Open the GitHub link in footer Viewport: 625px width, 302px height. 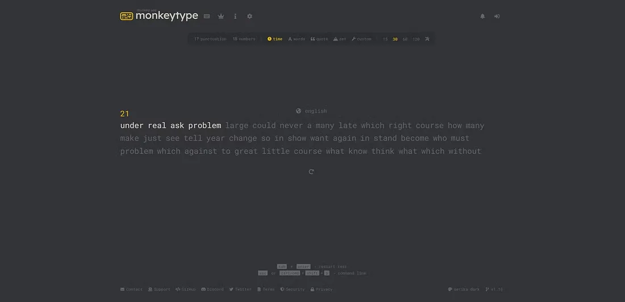click(185, 290)
